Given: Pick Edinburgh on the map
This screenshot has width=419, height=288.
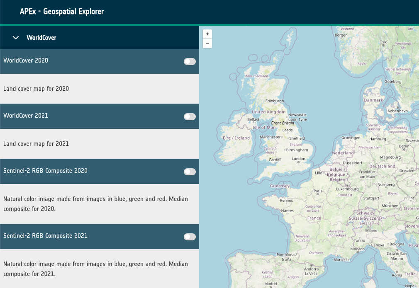Looking at the screenshot, I should tap(275, 101).
